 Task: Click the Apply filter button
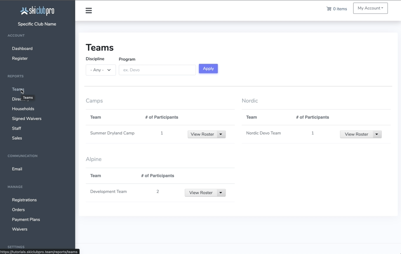(208, 69)
